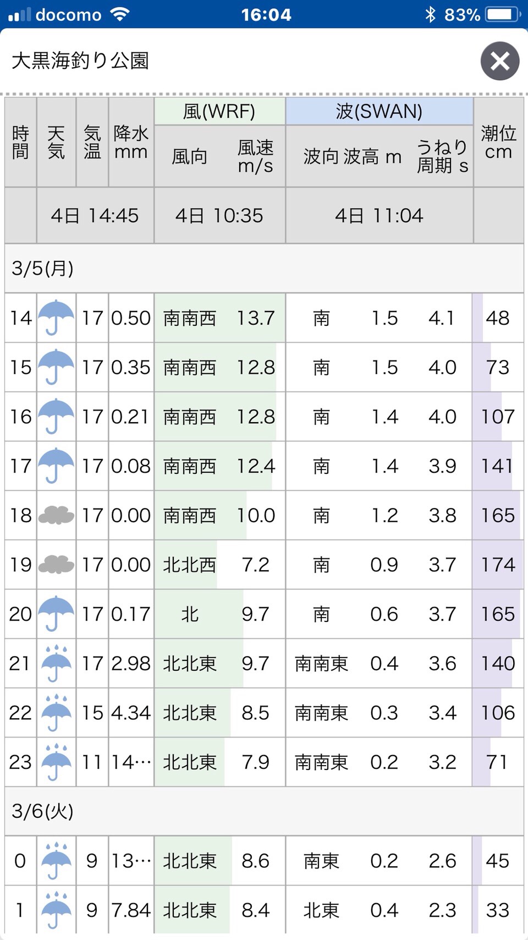The width and height of the screenshot is (528, 940).
Task: Tap the cloudy weather icon at hour 19
Action: [56, 565]
